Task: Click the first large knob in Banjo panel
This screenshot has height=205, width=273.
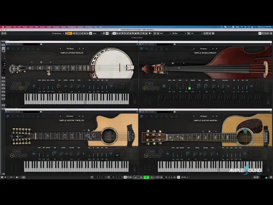Action: click(59, 86)
